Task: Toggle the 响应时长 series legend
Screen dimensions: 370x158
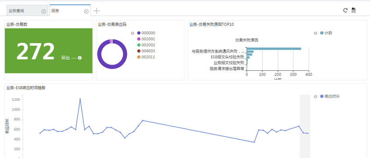Action: tap(330, 96)
